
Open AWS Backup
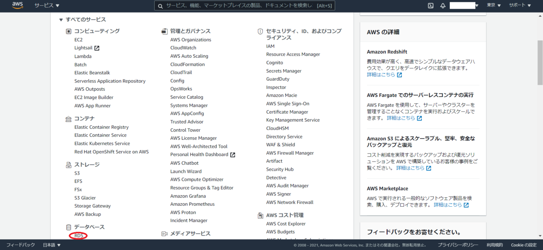[x=88, y=214]
